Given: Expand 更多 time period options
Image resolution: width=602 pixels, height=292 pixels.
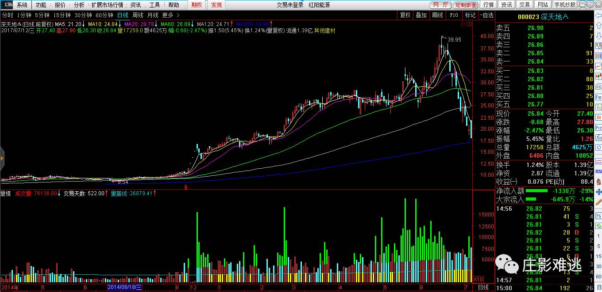Looking at the screenshot, I should point(170,15).
